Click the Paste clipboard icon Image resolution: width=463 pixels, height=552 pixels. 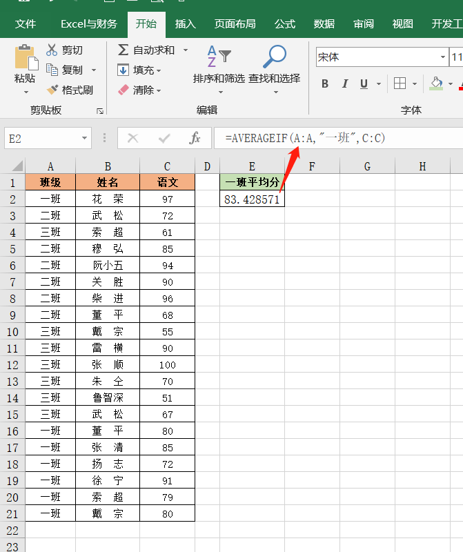(x=26, y=57)
